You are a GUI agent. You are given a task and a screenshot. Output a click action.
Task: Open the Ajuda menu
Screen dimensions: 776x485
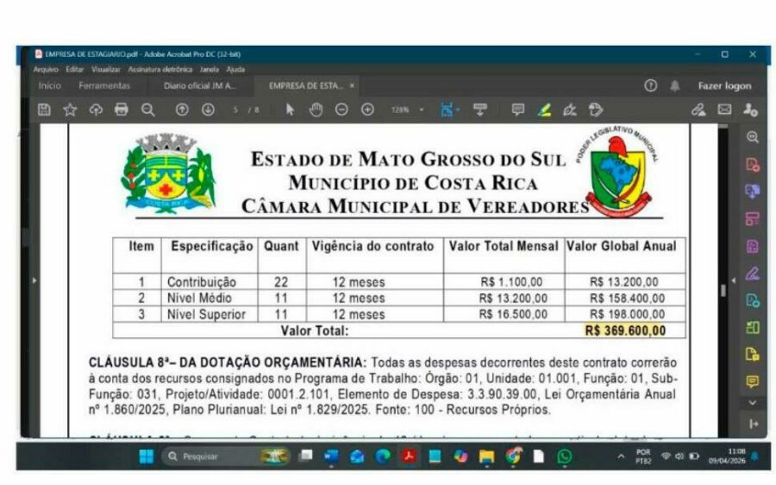[x=235, y=69]
